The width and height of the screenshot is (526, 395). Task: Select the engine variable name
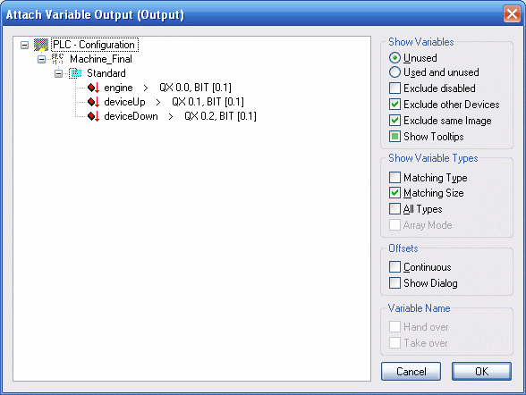tap(118, 88)
